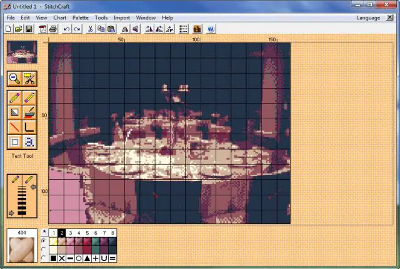This screenshot has width=400, height=269.
Task: Click the first rotate triangle icon
Action: coord(149,29)
